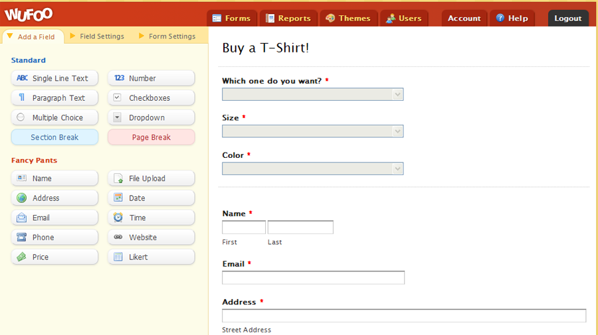Image resolution: width=598 pixels, height=335 pixels.
Task: Add a Likert field
Action: pos(151,257)
